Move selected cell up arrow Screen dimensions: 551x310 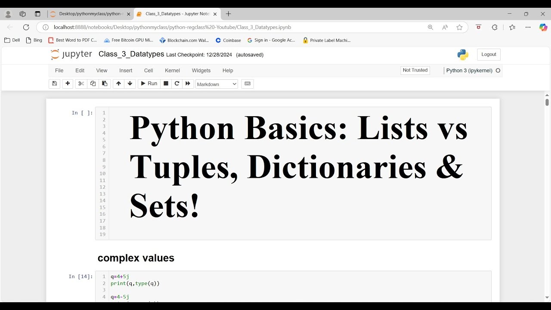118,84
